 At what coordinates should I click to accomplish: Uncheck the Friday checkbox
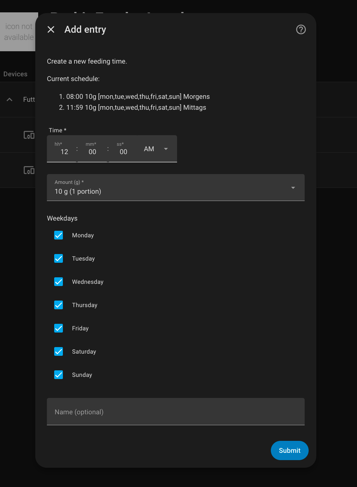[x=59, y=328]
